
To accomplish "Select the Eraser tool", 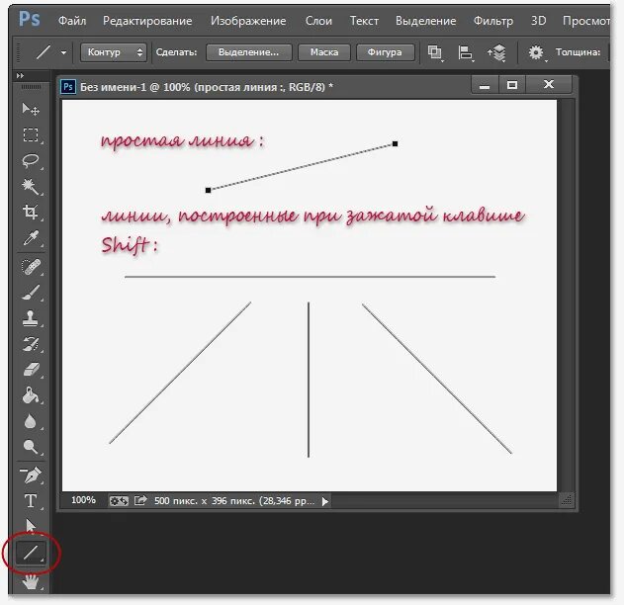I will coord(31,370).
